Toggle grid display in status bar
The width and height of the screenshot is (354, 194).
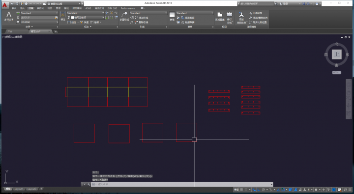pyautogui.click(x=242, y=190)
